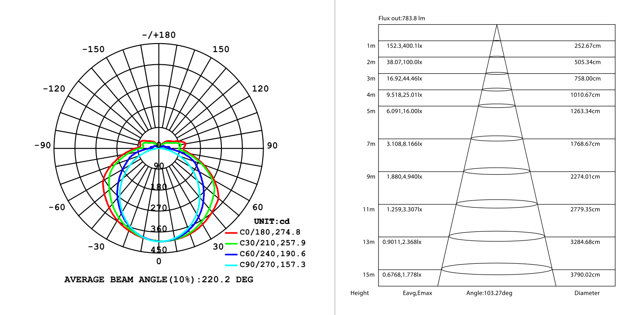Click the 180 radial intensity label
Image resolution: width=634 pixels, height=315 pixels.
pos(159,187)
